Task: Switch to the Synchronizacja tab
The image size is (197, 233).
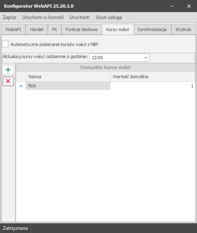Action: click(x=152, y=29)
